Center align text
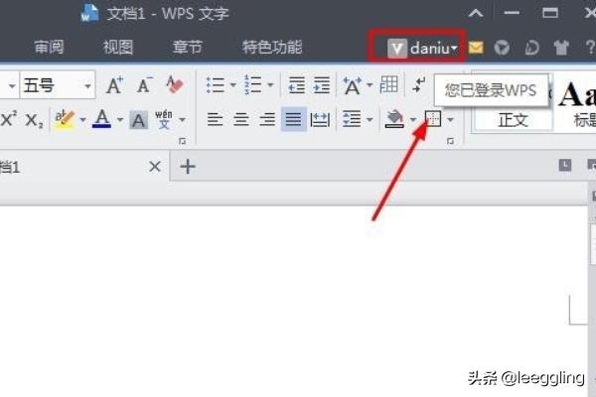 (241, 120)
